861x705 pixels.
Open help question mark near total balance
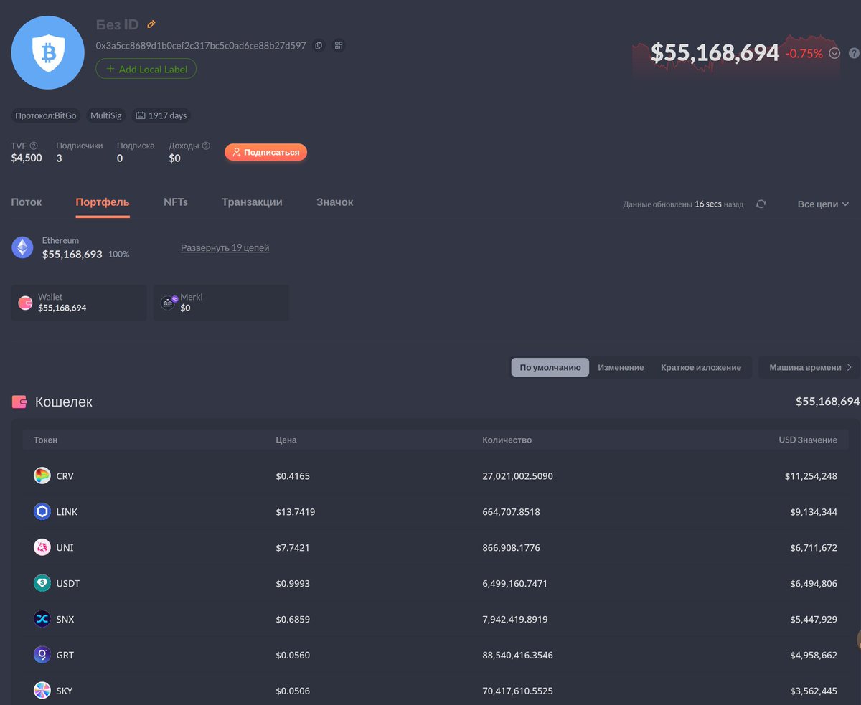854,53
